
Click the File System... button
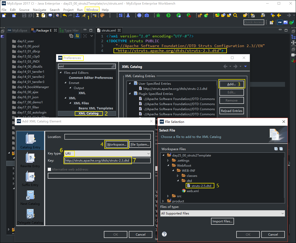[x=140, y=144]
